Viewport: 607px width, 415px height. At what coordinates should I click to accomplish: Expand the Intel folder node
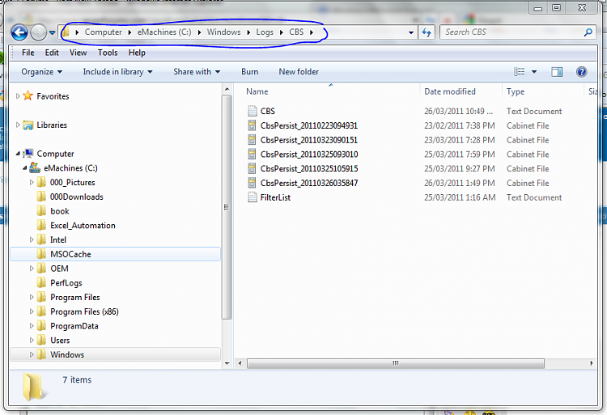coord(32,239)
